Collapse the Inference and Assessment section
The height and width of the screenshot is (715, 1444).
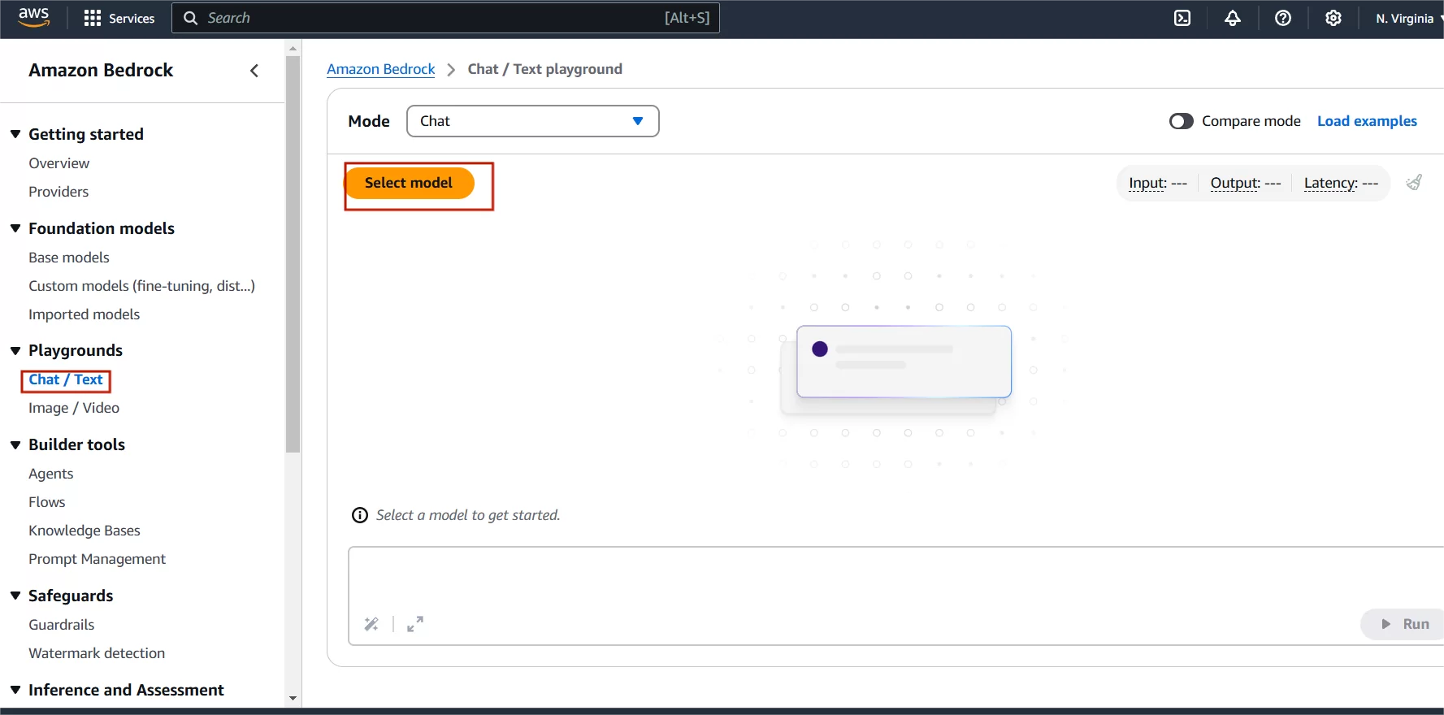15,690
